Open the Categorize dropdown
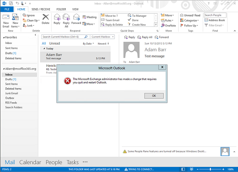 [189, 20]
